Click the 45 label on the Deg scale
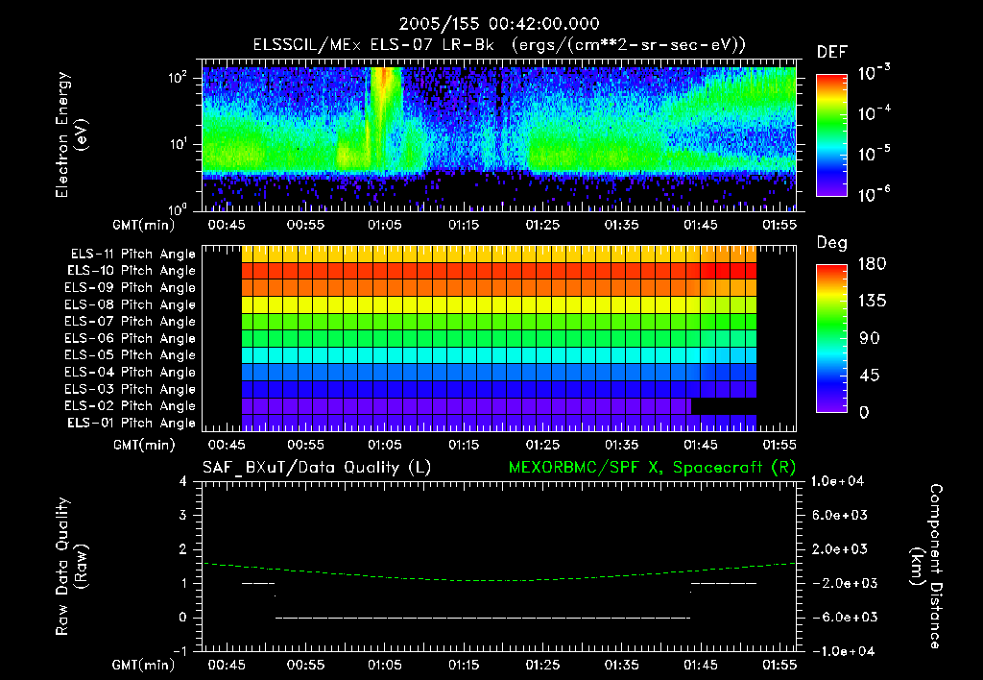This screenshot has height=680, width=983. click(x=870, y=376)
